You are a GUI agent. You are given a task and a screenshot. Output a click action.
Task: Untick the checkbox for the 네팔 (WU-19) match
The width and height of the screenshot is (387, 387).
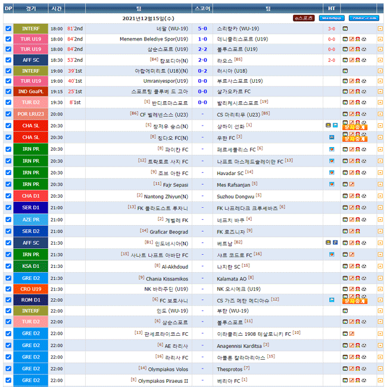[x=8, y=29]
